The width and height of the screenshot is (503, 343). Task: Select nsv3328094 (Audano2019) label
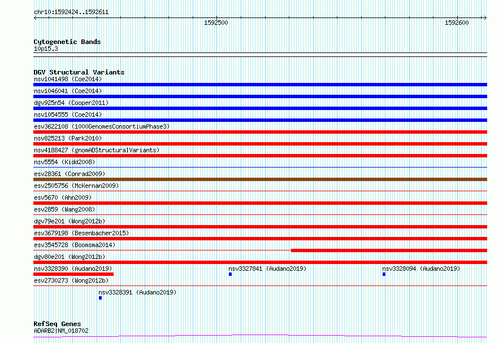pyautogui.click(x=421, y=269)
